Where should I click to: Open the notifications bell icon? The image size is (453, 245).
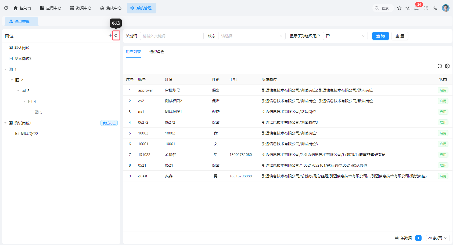[x=416, y=8]
